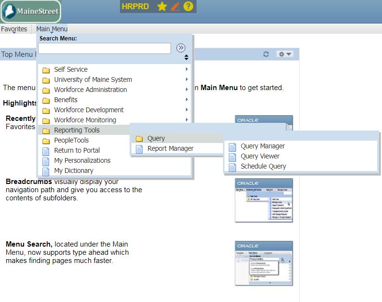Click the Menu Search Oracle thumbnail image

tap(264, 263)
